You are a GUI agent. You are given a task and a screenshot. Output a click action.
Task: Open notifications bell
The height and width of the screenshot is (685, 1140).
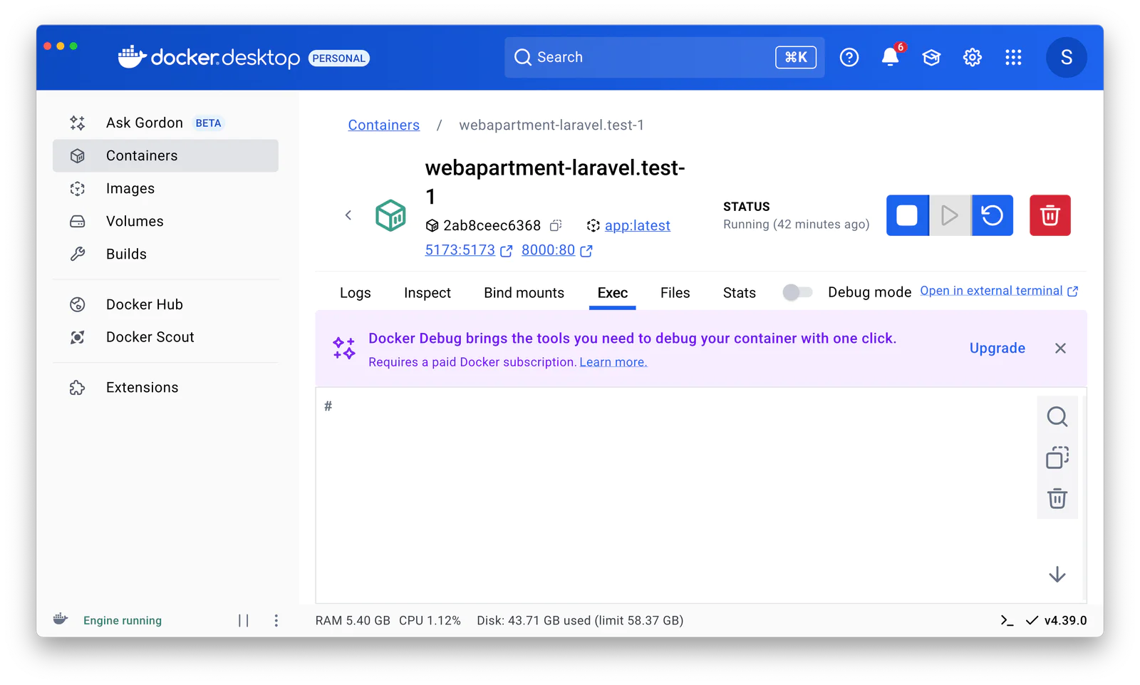click(890, 57)
